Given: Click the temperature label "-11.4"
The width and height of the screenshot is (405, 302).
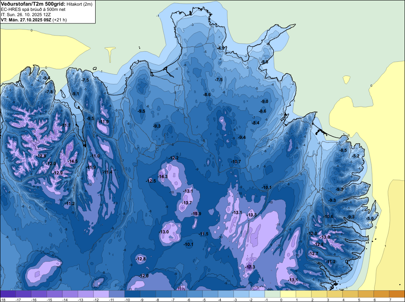Looking at the screenshot, I should 107,172.
